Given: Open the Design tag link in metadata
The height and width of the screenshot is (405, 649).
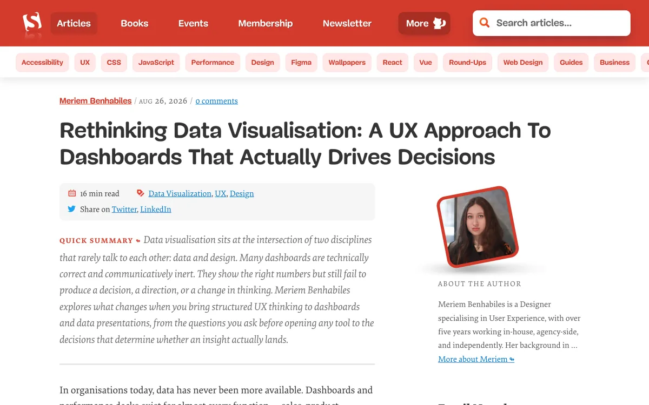Looking at the screenshot, I should 242,193.
